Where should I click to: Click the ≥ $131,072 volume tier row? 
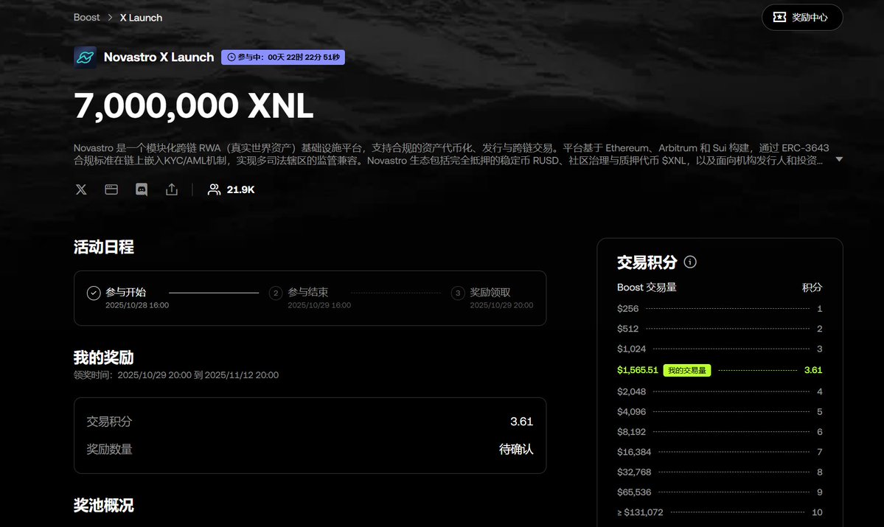(720, 512)
